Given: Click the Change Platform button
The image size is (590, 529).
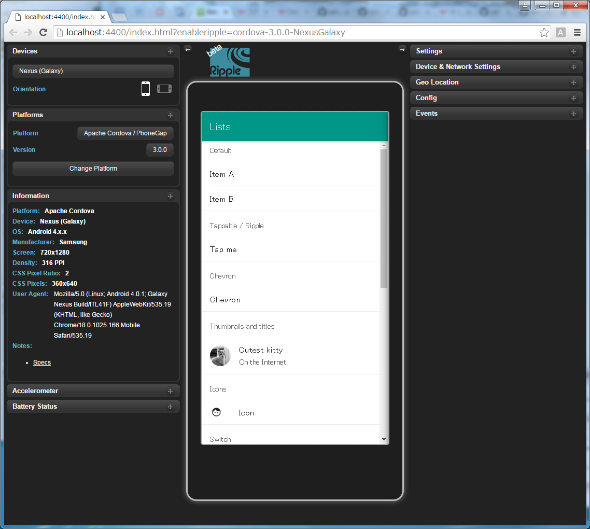Looking at the screenshot, I should [x=93, y=169].
